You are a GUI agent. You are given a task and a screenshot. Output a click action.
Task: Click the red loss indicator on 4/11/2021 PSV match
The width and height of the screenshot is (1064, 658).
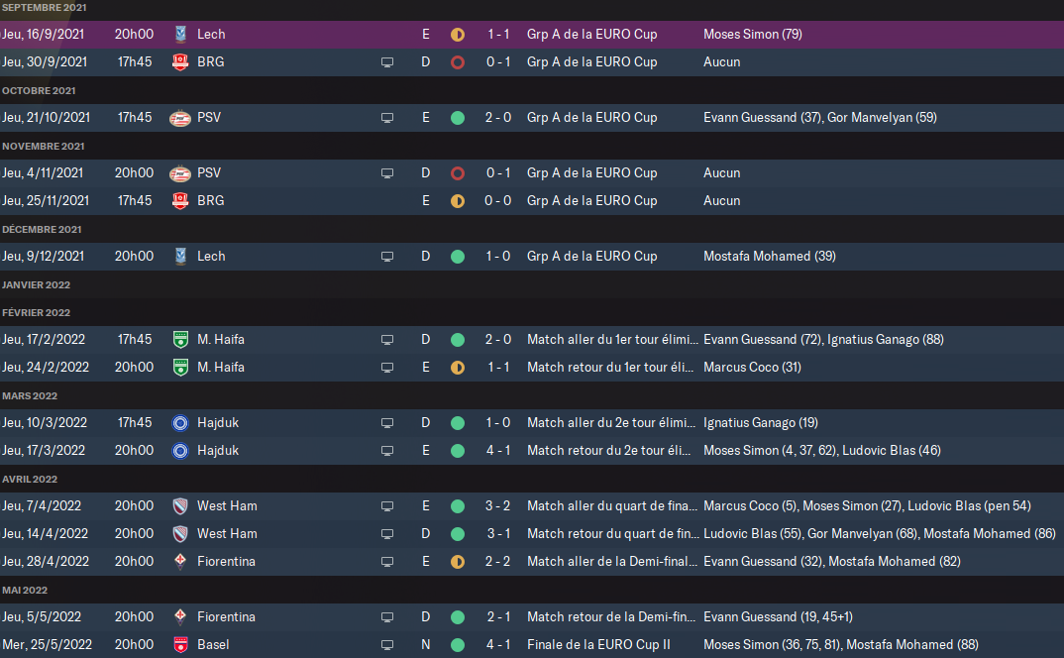click(457, 172)
